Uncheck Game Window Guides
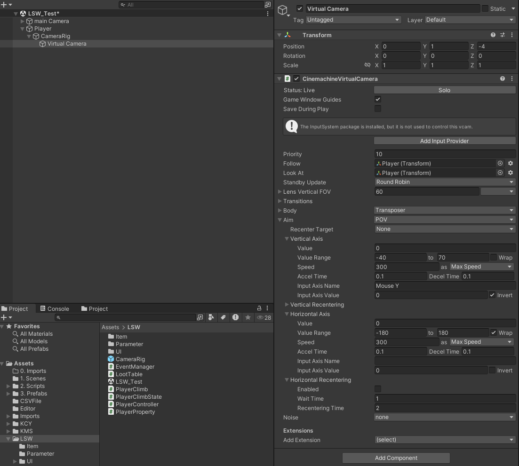This screenshot has height=466, width=519. tap(377, 99)
